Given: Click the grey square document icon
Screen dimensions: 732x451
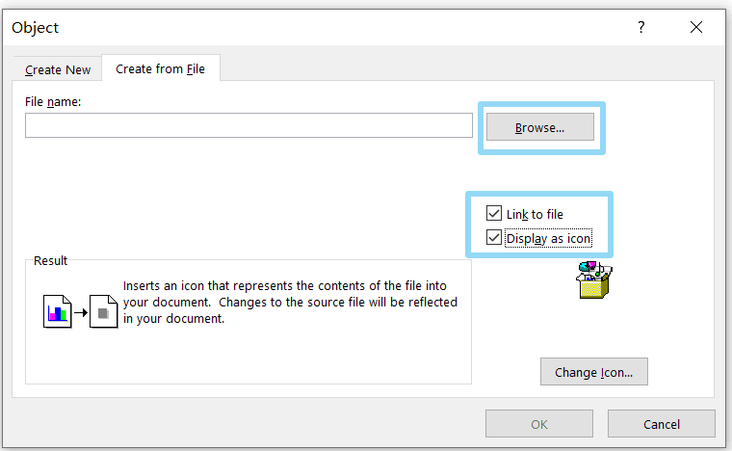Looking at the screenshot, I should (104, 311).
